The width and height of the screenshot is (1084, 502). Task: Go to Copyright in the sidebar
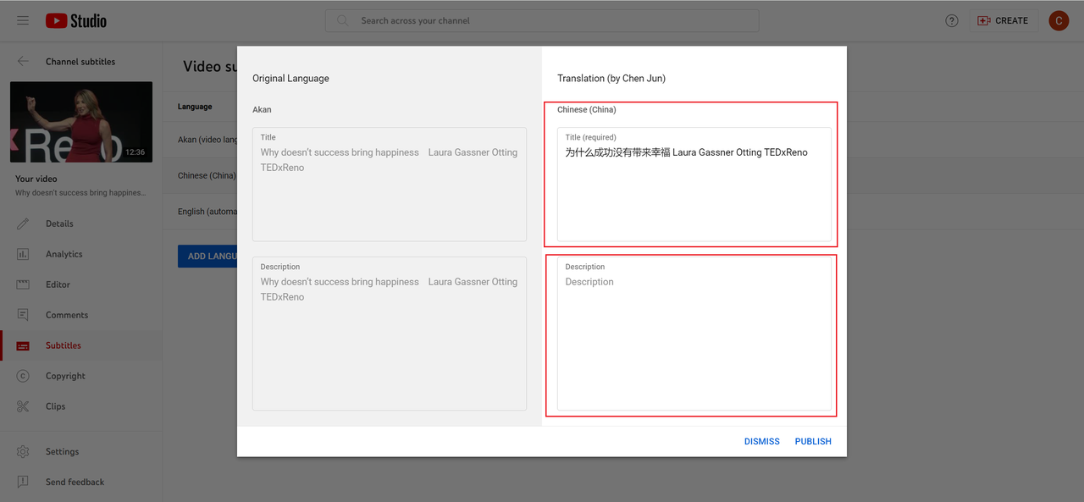coord(65,376)
